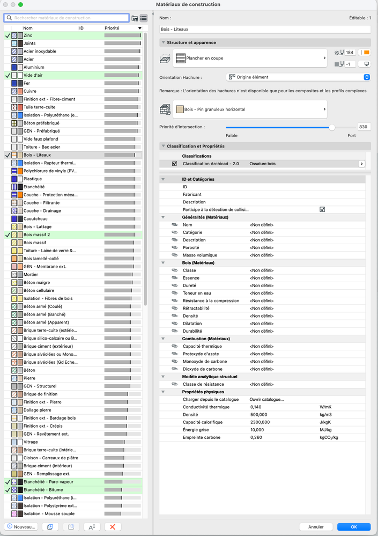Click the link icon beside Essence

click(174, 278)
